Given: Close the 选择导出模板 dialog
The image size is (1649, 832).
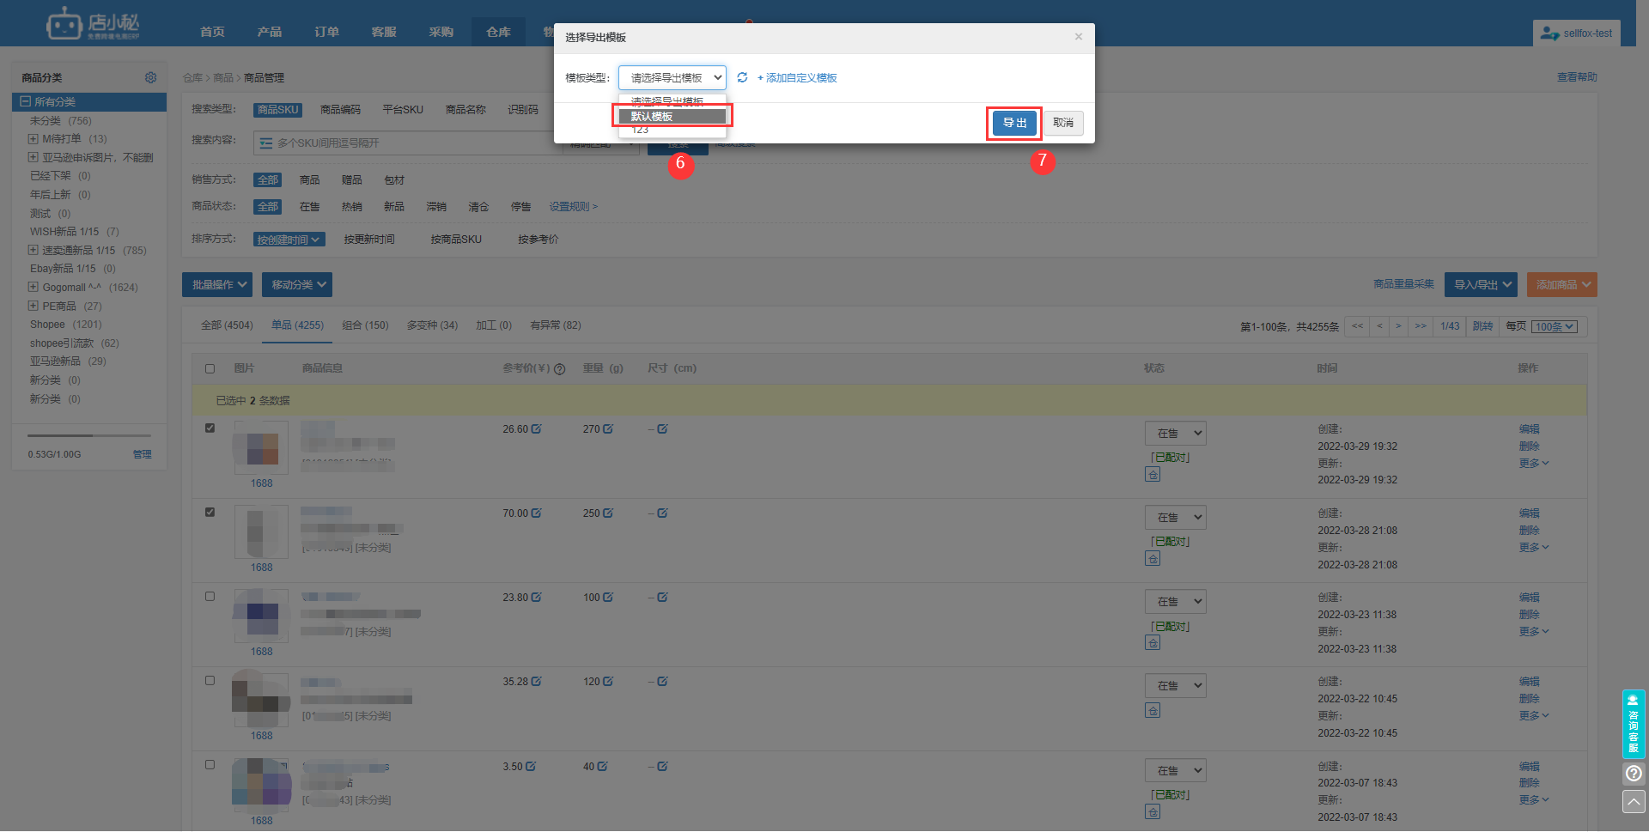Looking at the screenshot, I should pos(1078,36).
